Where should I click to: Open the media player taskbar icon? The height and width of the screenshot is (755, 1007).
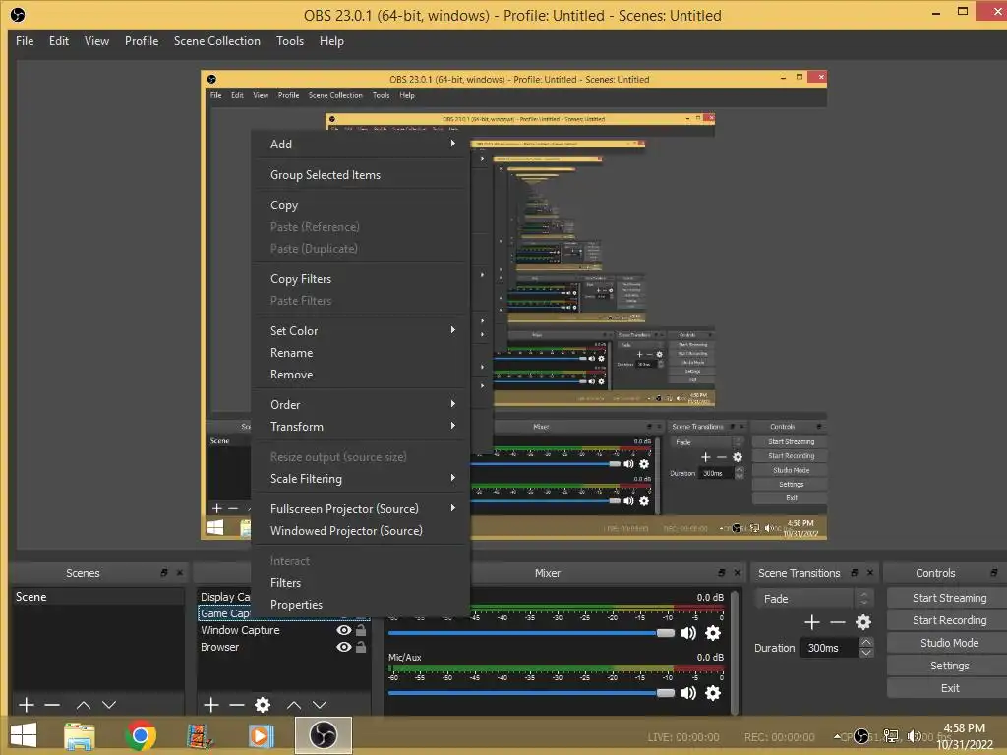[x=261, y=735]
